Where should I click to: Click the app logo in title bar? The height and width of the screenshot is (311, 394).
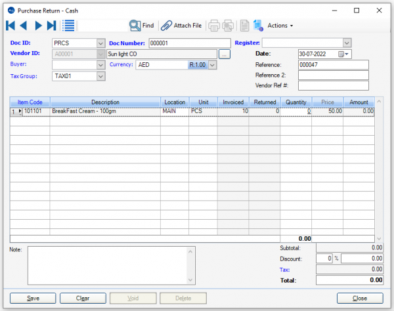11,10
